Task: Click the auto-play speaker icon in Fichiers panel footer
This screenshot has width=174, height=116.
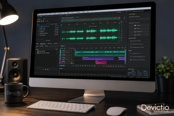Action: click(49, 41)
